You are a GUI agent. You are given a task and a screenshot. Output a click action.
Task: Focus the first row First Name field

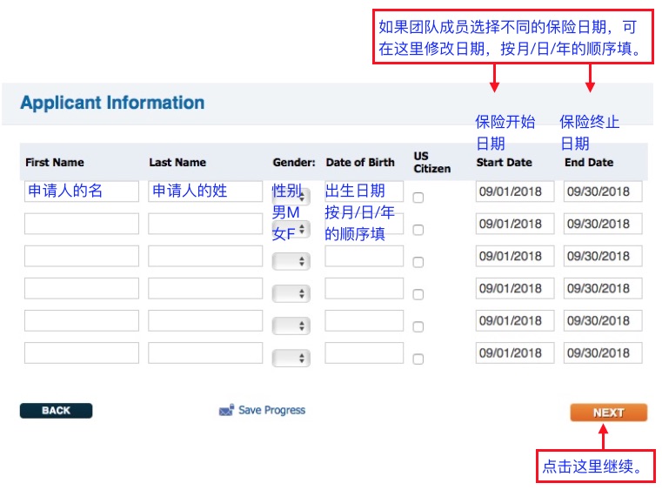tap(82, 191)
